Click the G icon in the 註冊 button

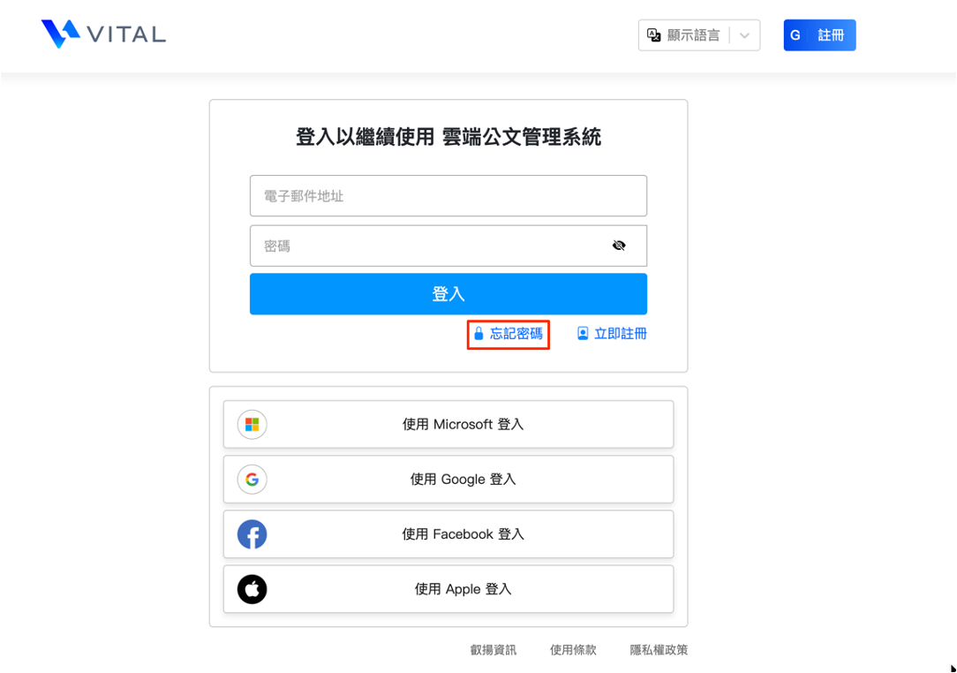pyautogui.click(x=795, y=35)
